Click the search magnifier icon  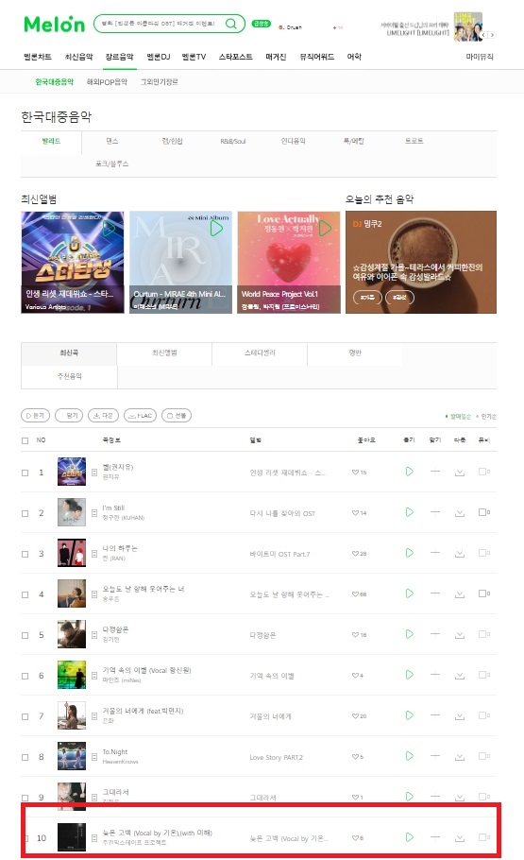coord(231,24)
